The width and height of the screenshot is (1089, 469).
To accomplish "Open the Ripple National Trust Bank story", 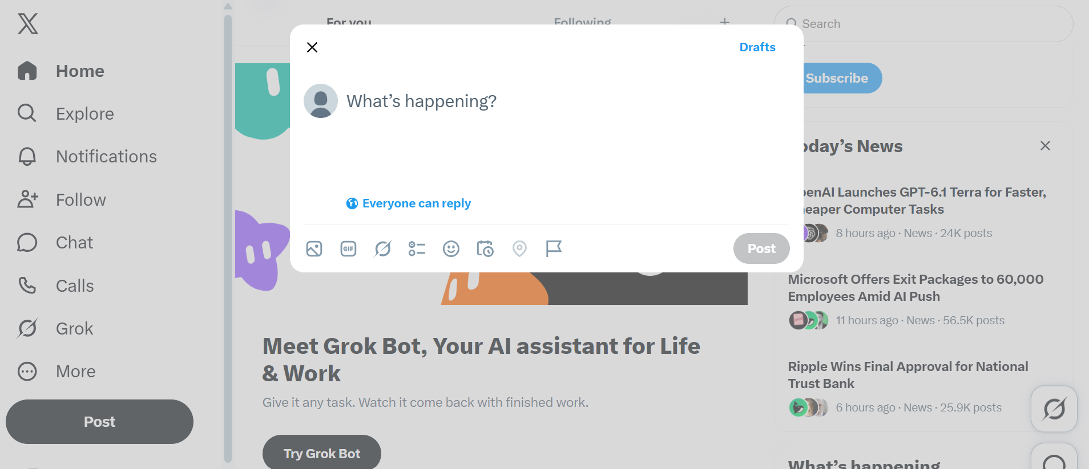I will coord(908,375).
